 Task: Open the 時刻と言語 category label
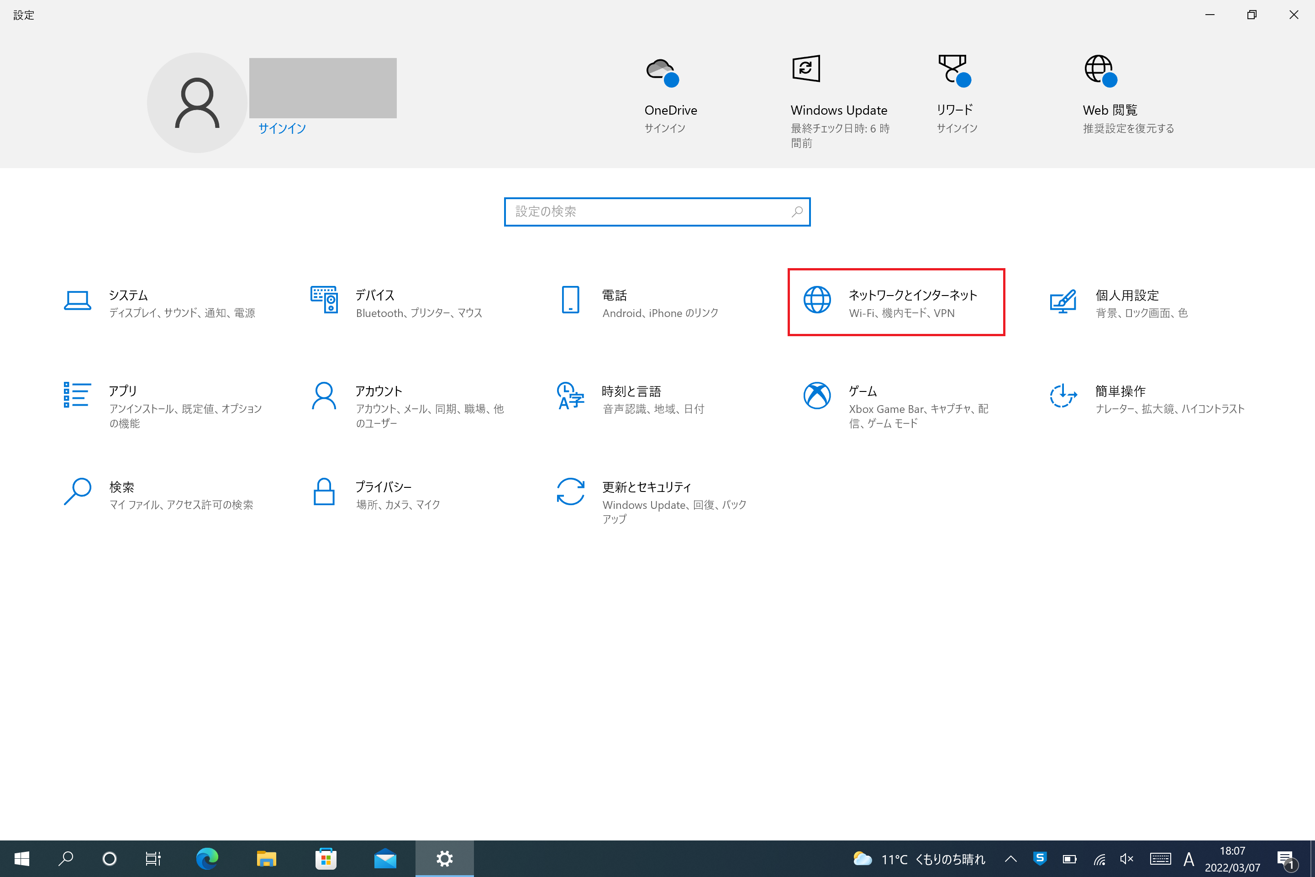[x=632, y=391]
